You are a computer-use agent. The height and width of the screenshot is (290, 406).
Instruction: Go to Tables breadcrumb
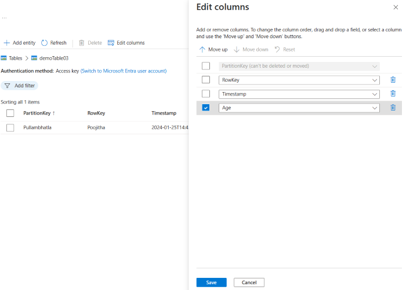15,58
